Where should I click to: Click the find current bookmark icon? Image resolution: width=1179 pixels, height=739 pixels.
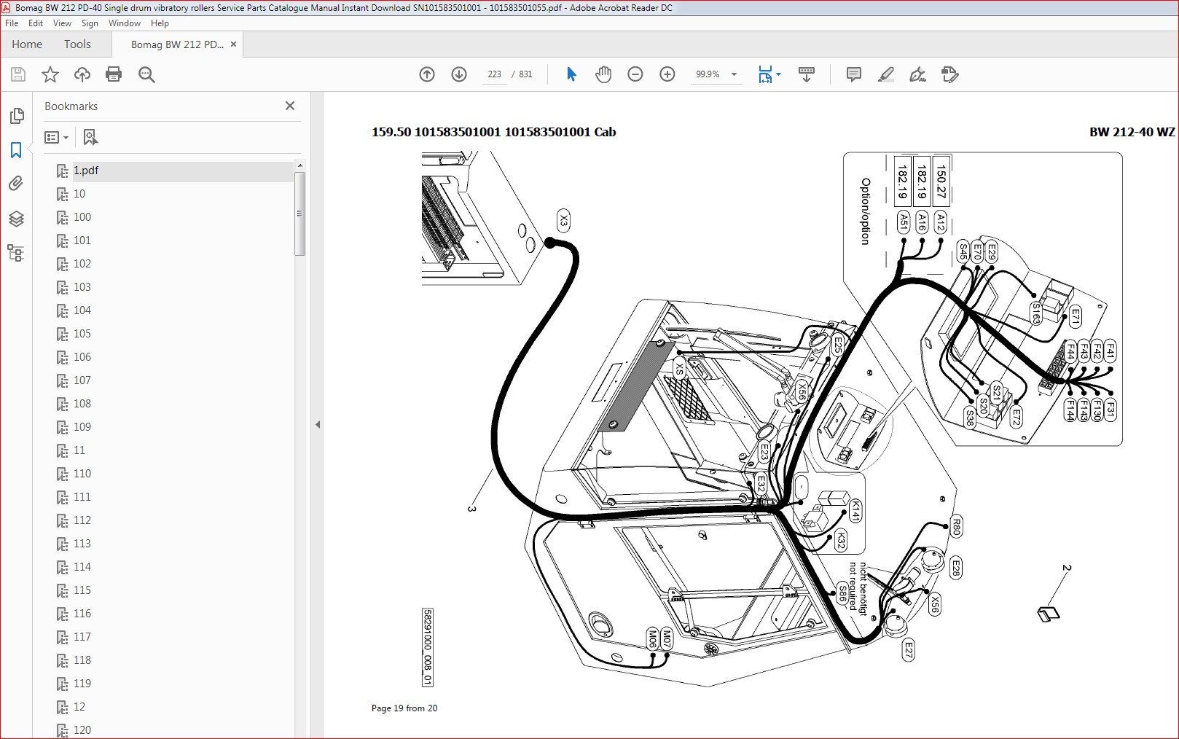click(x=90, y=137)
